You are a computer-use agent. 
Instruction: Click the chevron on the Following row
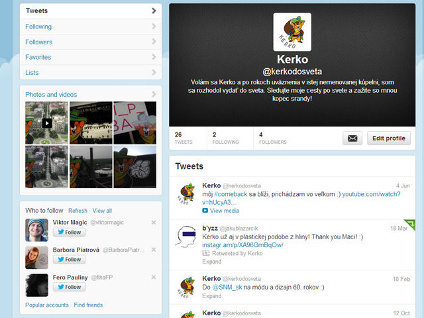click(x=154, y=26)
